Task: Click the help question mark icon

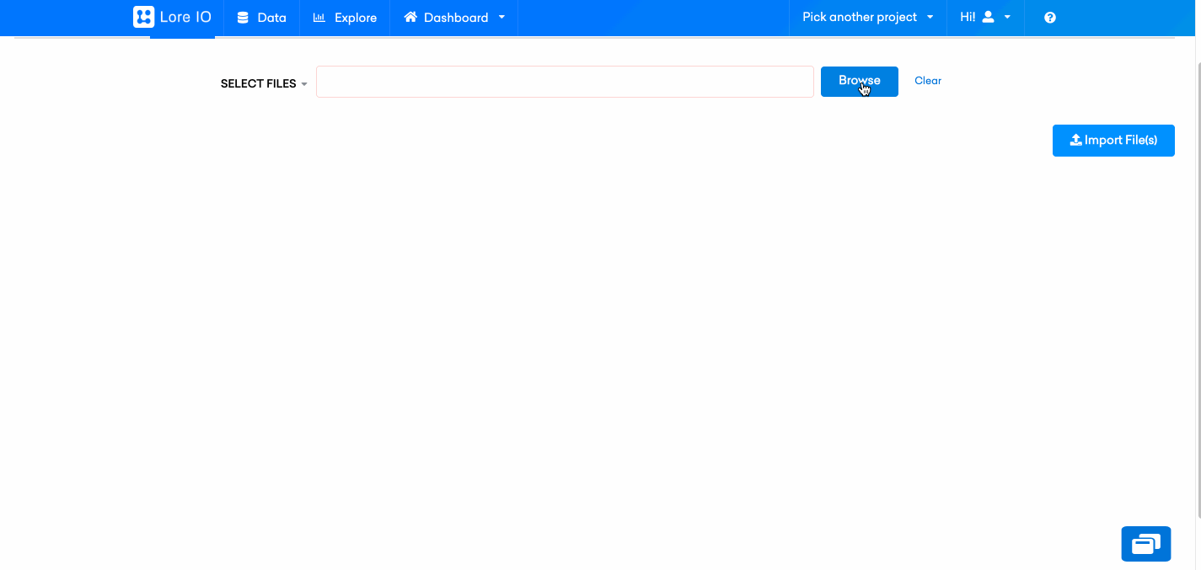Action: click(x=1050, y=18)
